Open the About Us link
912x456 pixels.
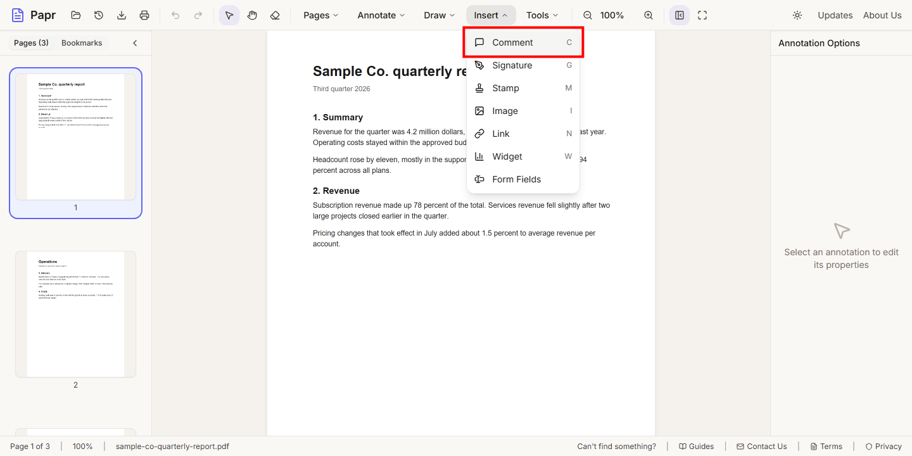882,15
